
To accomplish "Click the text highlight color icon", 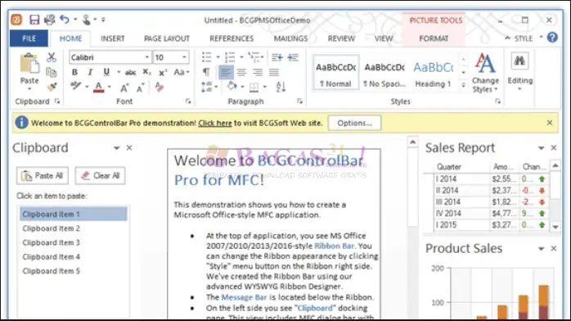I will 76,86.
